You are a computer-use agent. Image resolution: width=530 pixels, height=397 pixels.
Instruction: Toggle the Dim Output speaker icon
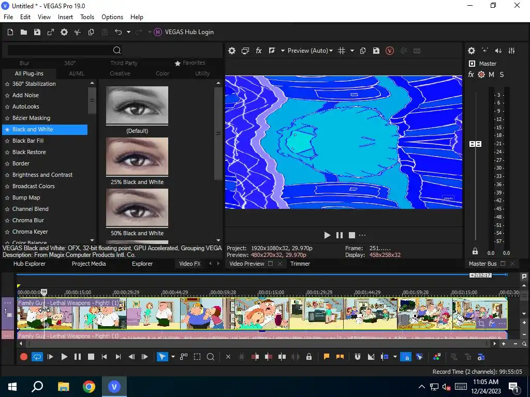[498, 51]
